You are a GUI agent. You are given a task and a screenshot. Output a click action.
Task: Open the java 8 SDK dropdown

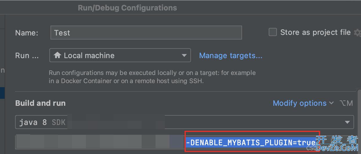(x=184, y=122)
